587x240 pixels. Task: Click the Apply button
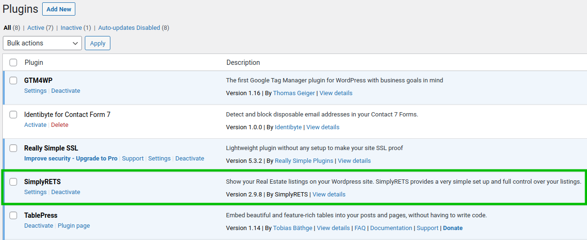[98, 43]
